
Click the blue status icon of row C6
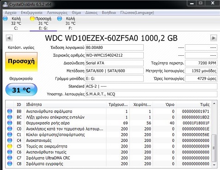(x=10, y=152)
